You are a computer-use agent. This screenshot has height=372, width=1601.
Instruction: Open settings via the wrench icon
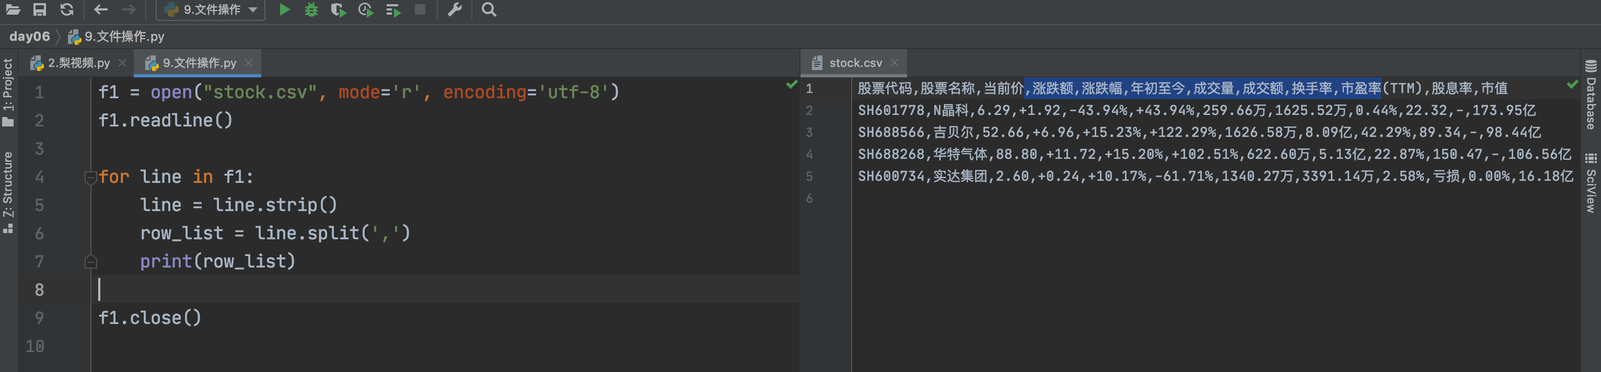click(455, 9)
